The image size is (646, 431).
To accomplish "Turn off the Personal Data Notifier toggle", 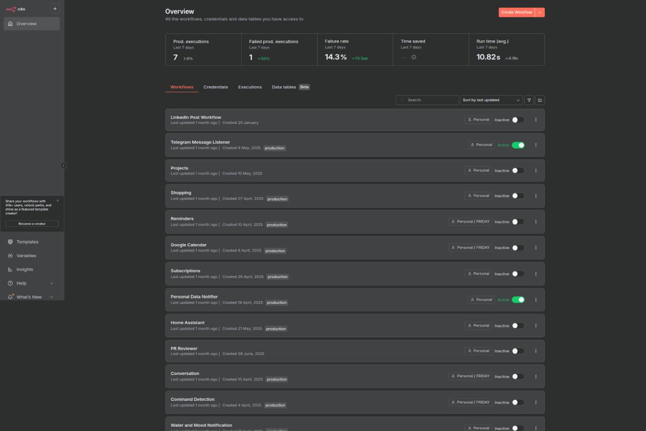I will coord(518,300).
